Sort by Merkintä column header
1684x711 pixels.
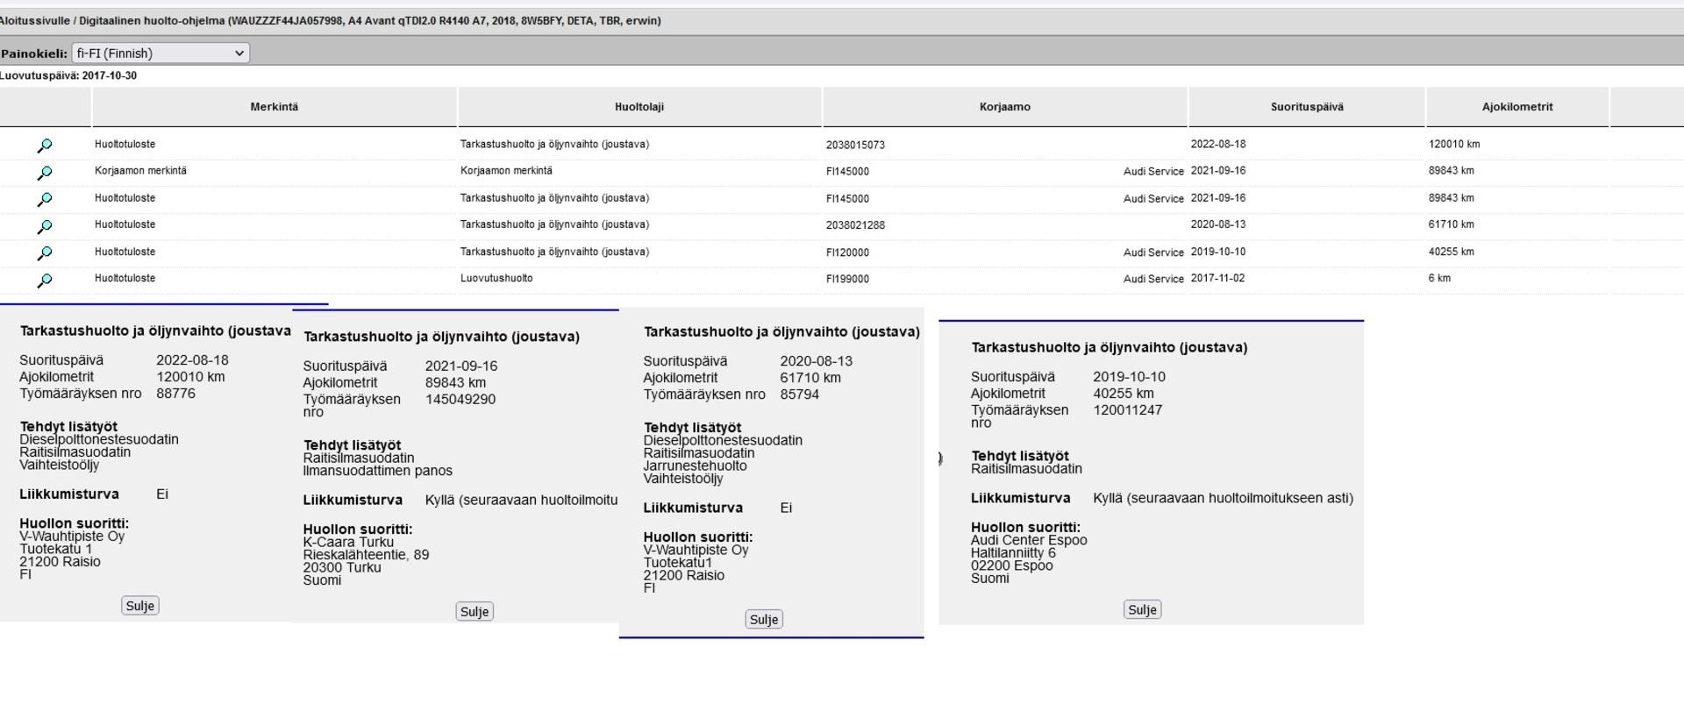pyautogui.click(x=275, y=107)
